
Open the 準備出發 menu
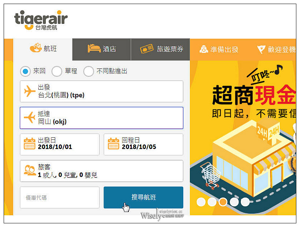(x=218, y=48)
